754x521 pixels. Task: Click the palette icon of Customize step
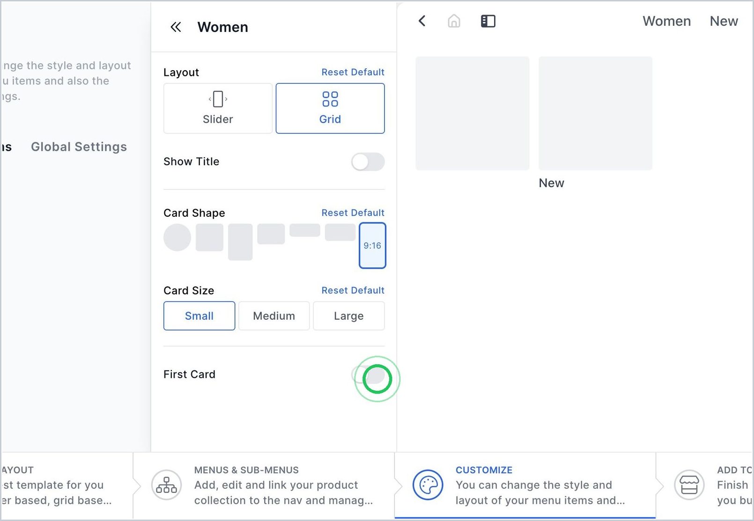pos(428,485)
